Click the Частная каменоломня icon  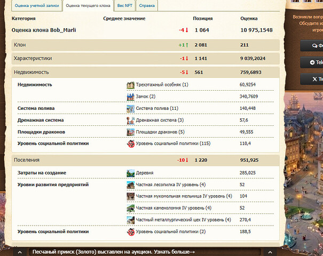click(130, 208)
